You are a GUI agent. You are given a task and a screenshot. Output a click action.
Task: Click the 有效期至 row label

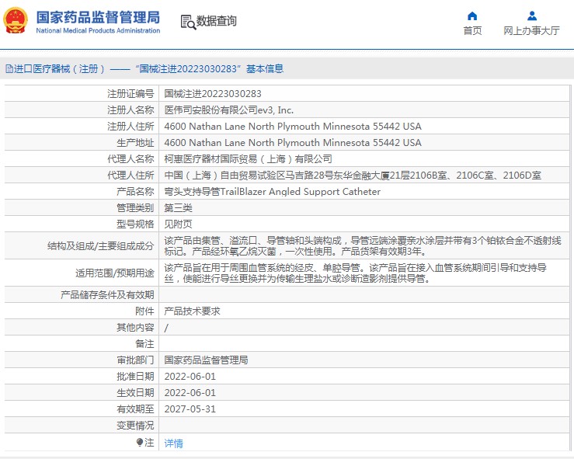[135, 409]
